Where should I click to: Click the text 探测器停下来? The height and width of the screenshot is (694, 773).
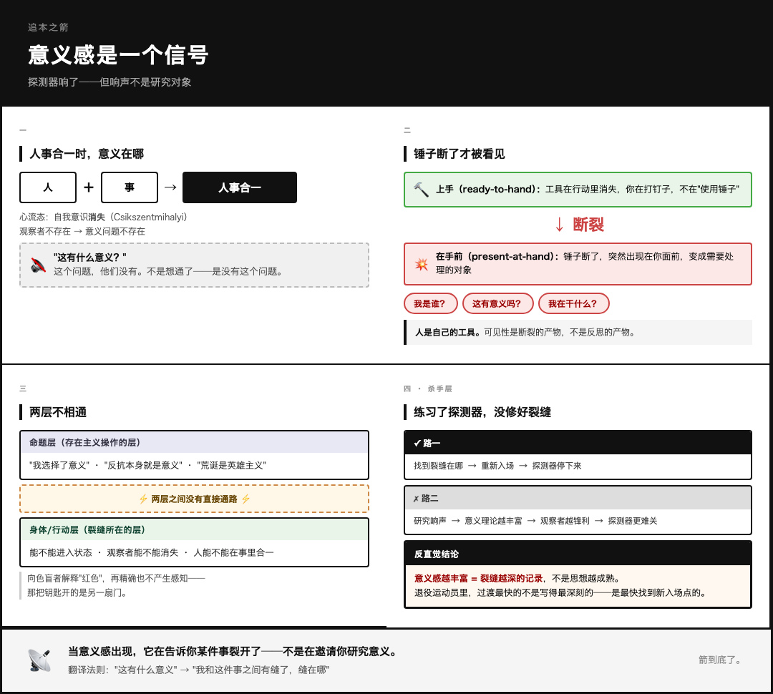[557, 466]
